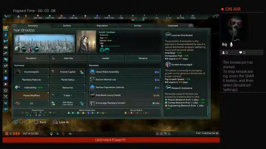Viewport: 266px width, 149px height.
Task: Click the Luxuries Distributed modifier icon
Action: pos(168,35)
